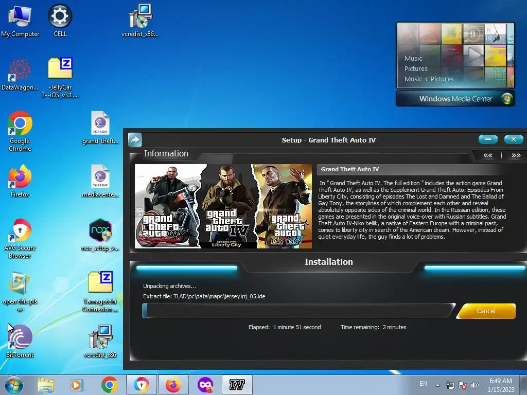Image resolution: width=527 pixels, height=395 pixels.
Task: Select the vcredist_x86 installer at desktop bottom
Action: click(x=100, y=342)
